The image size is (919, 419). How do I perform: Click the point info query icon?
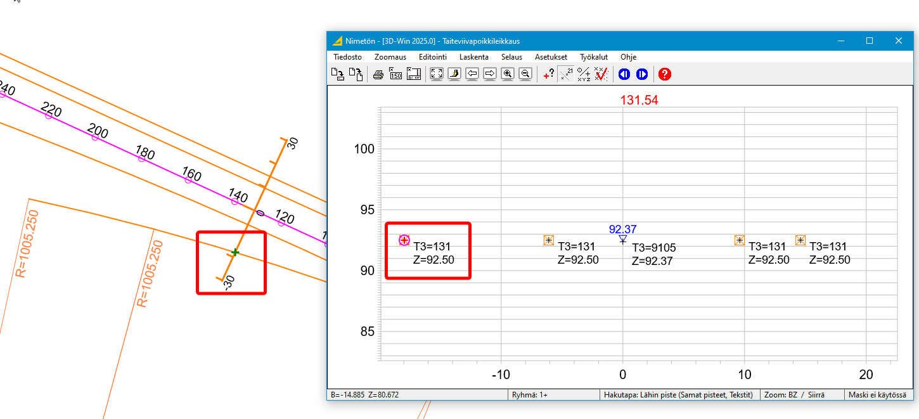[549, 74]
